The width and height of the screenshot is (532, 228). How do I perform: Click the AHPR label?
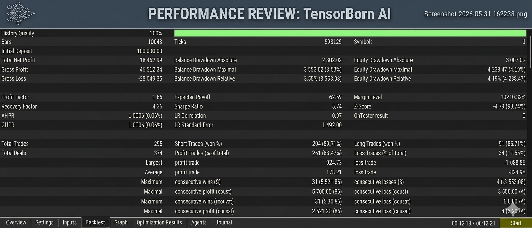click(8, 116)
